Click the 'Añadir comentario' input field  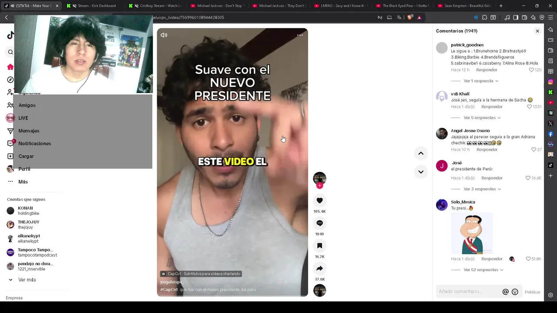click(x=469, y=292)
